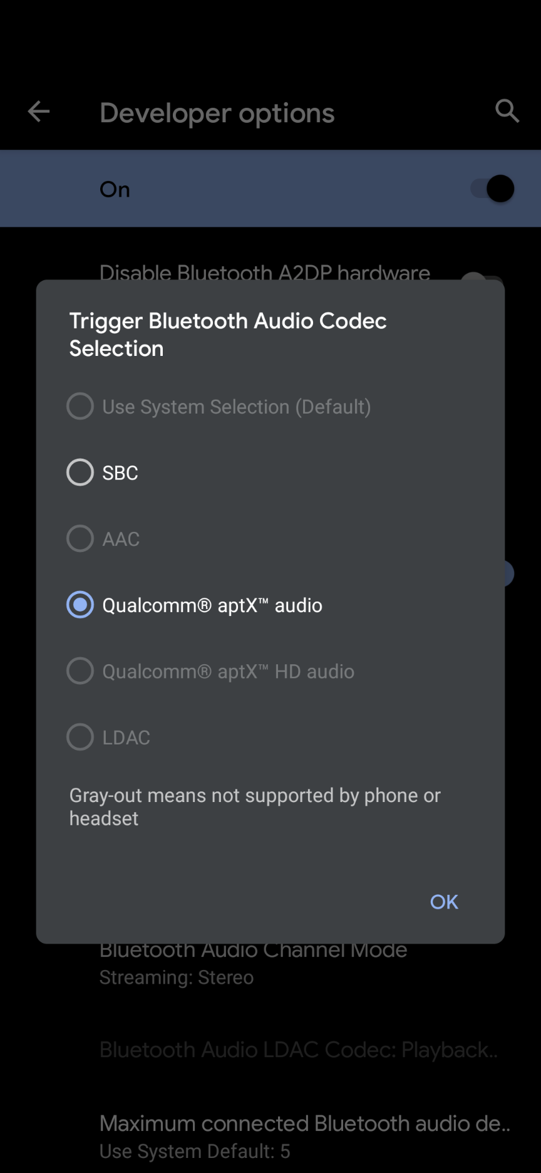Tap the Gray-out means not supported note
This screenshot has height=1173, width=541.
point(255,807)
